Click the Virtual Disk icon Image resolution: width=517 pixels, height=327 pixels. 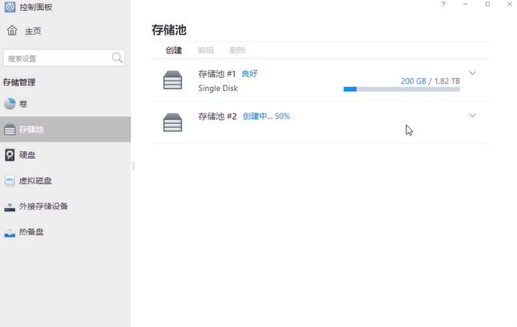tap(9, 181)
